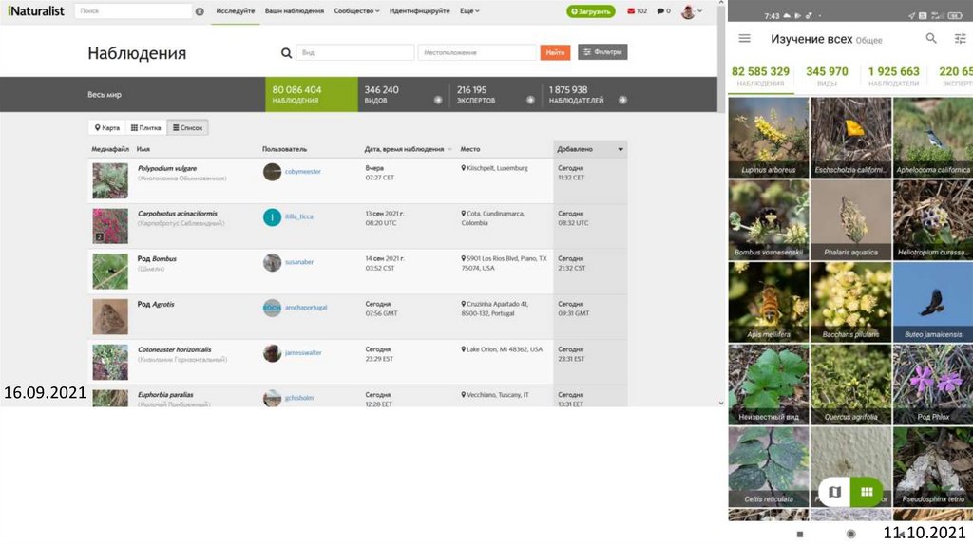Switch to Плитка view

[145, 128]
